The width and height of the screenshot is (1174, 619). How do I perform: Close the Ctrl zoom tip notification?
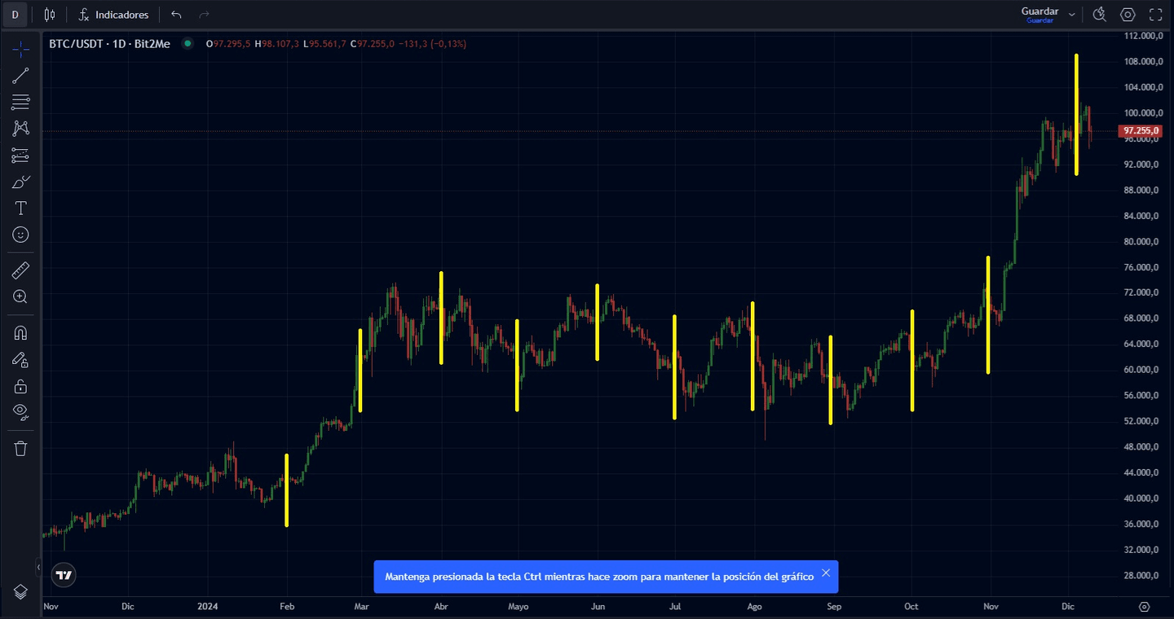click(826, 573)
